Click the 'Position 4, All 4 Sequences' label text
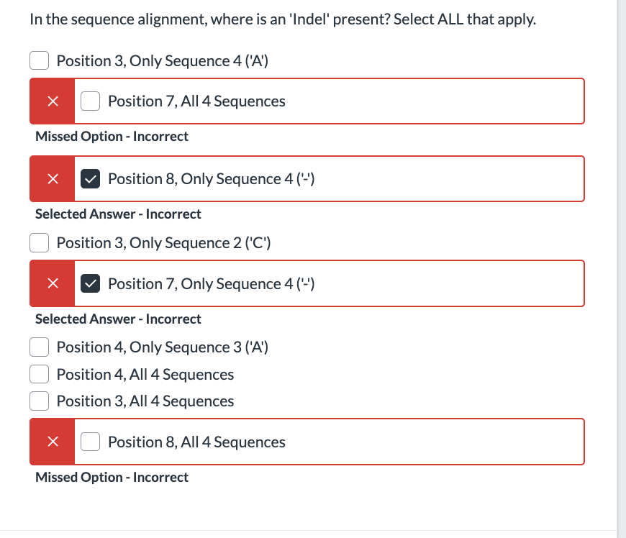This screenshot has width=626, height=538. (x=145, y=374)
